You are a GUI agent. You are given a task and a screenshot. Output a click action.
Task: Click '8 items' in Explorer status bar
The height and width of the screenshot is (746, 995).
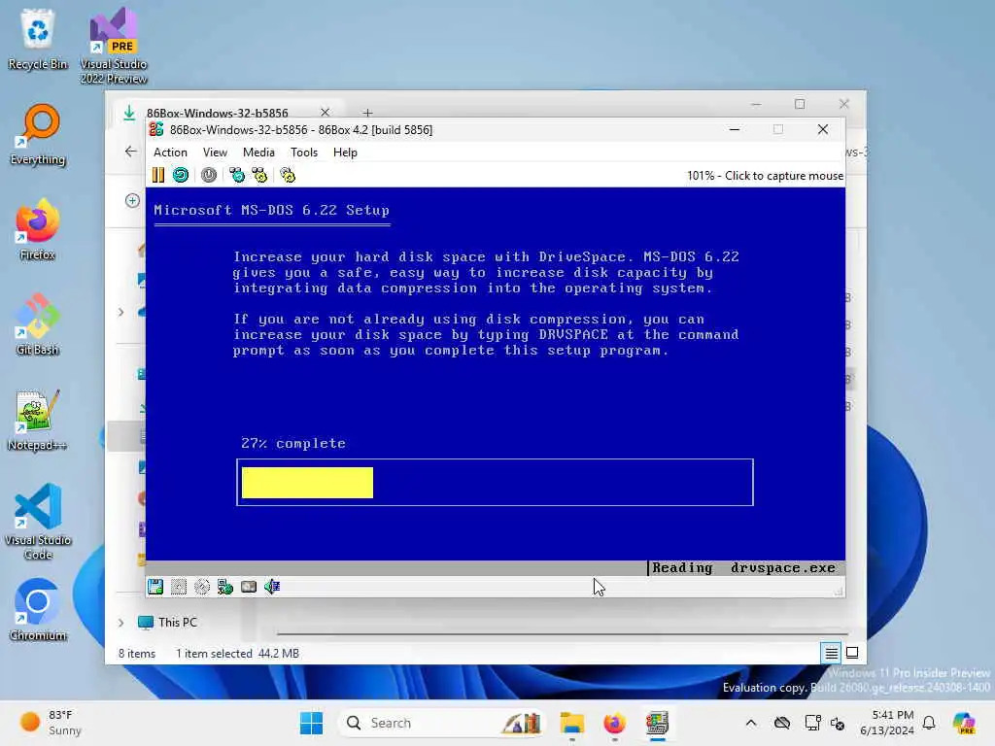[136, 654]
